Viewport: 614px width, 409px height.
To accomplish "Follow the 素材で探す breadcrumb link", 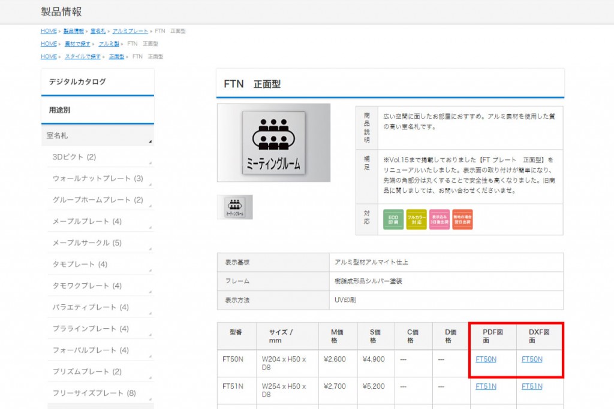I will [77, 44].
